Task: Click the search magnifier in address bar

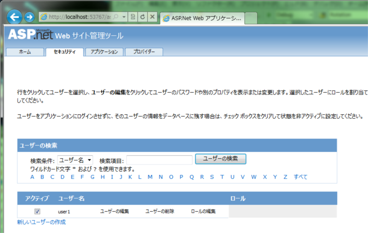Action: (x=116, y=17)
